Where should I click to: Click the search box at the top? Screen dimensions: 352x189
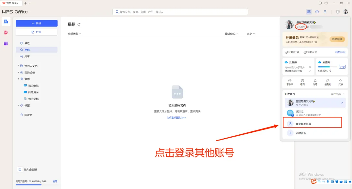(180, 12)
